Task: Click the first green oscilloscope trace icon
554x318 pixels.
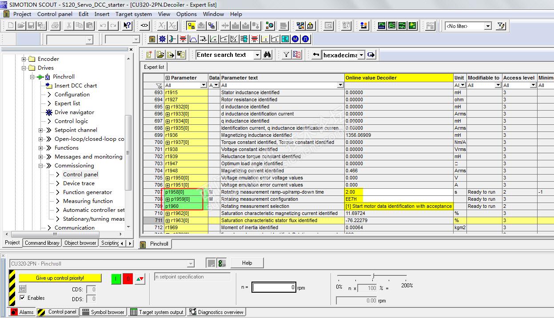Action: point(382,26)
